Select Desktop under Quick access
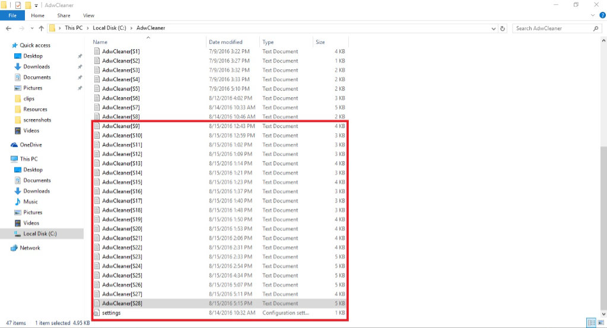The width and height of the screenshot is (607, 328). [33, 56]
